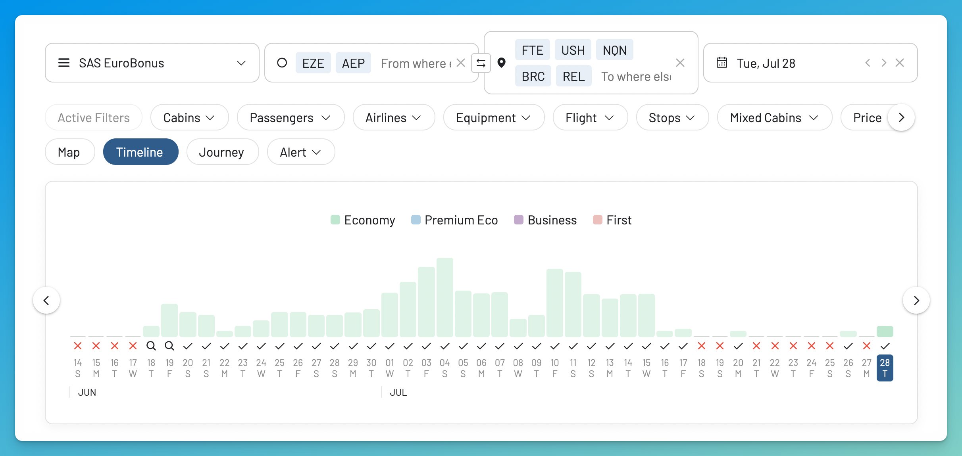Click the date label 15 W in July
962x456 pixels.
tap(646, 368)
